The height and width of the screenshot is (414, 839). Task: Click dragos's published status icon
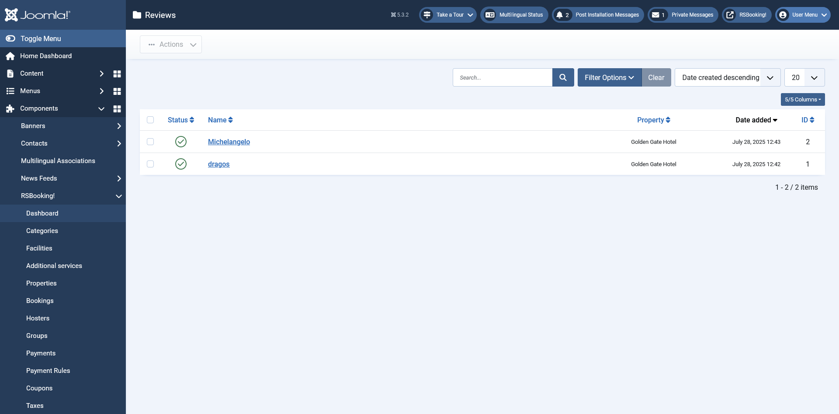(181, 164)
